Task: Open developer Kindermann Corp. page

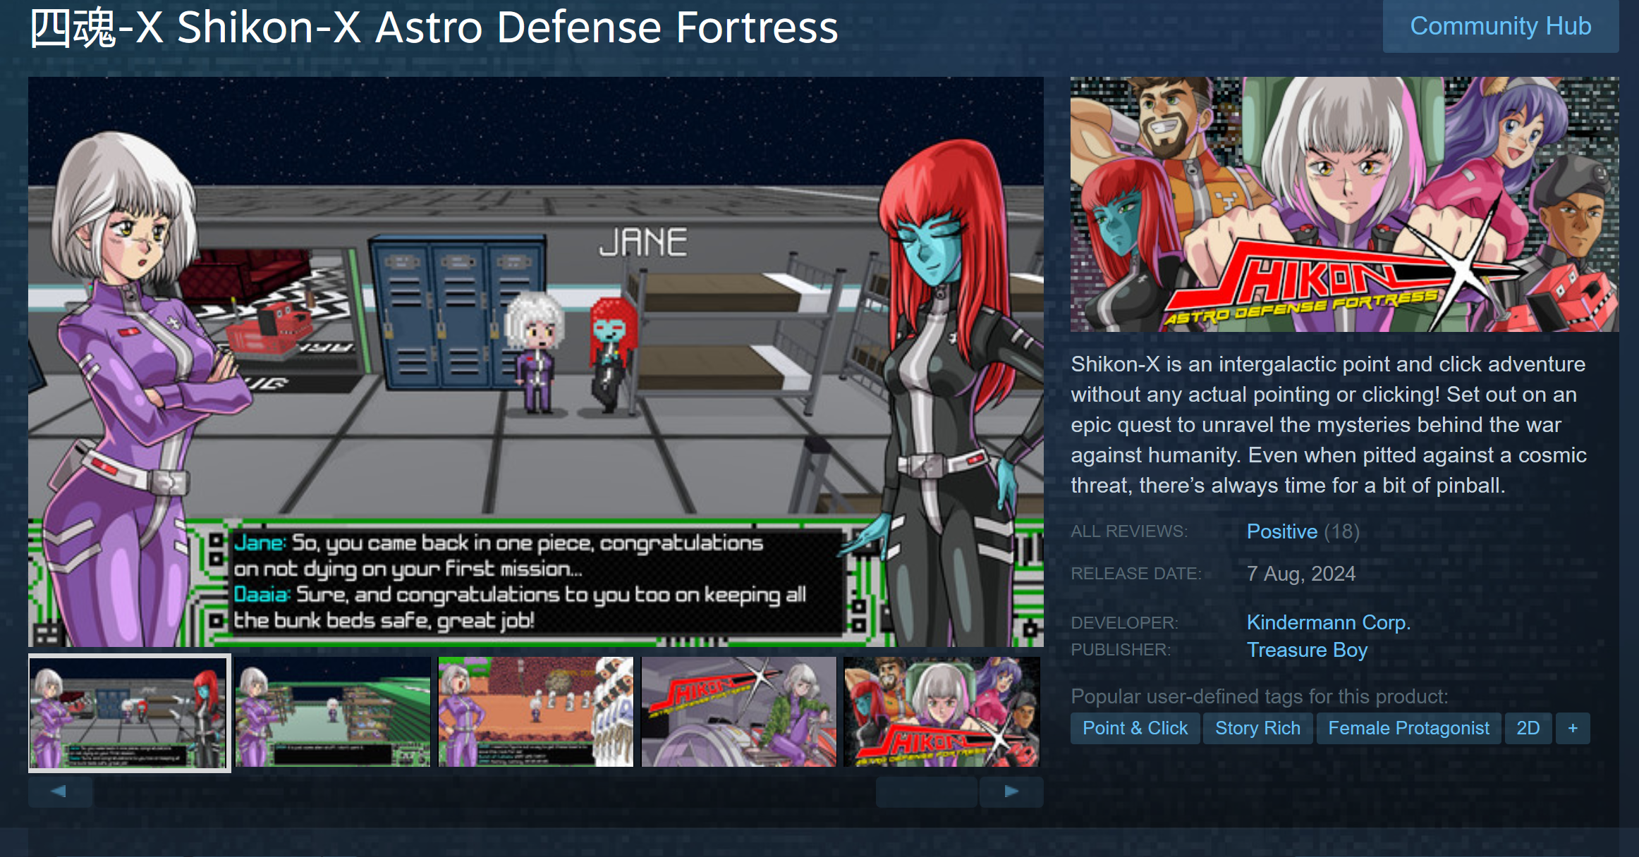Action: 1329,622
